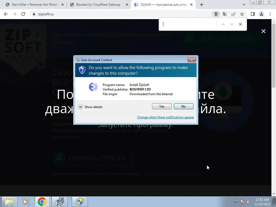
Task: Open Action Center flag icon
Action: coord(242,202)
